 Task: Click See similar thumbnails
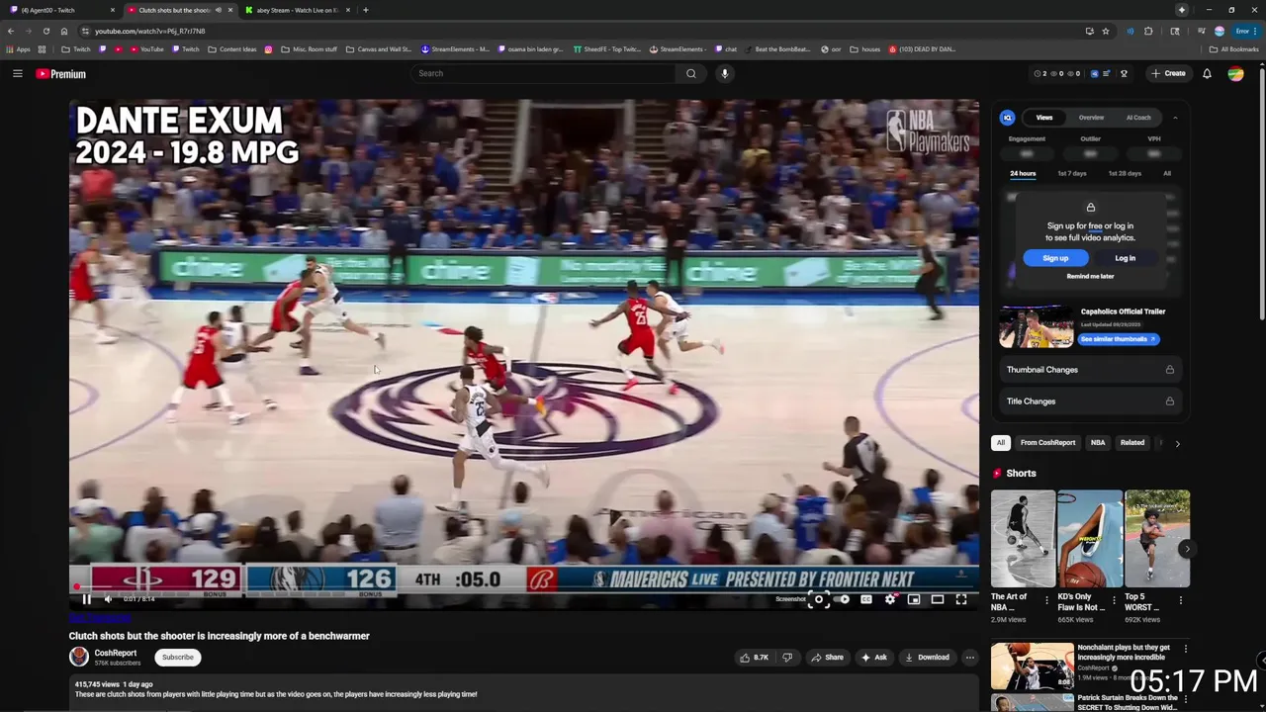click(1119, 339)
